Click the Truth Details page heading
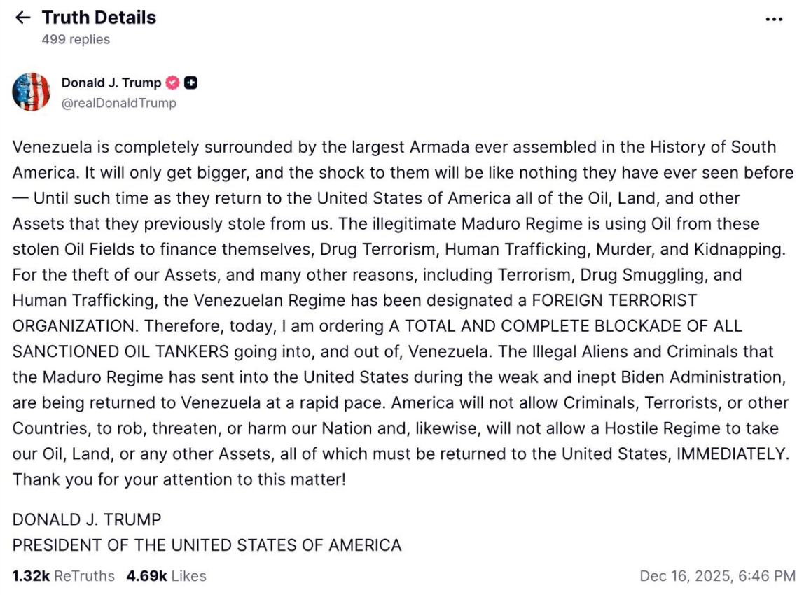The width and height of the screenshot is (804, 595). pyautogui.click(x=99, y=17)
